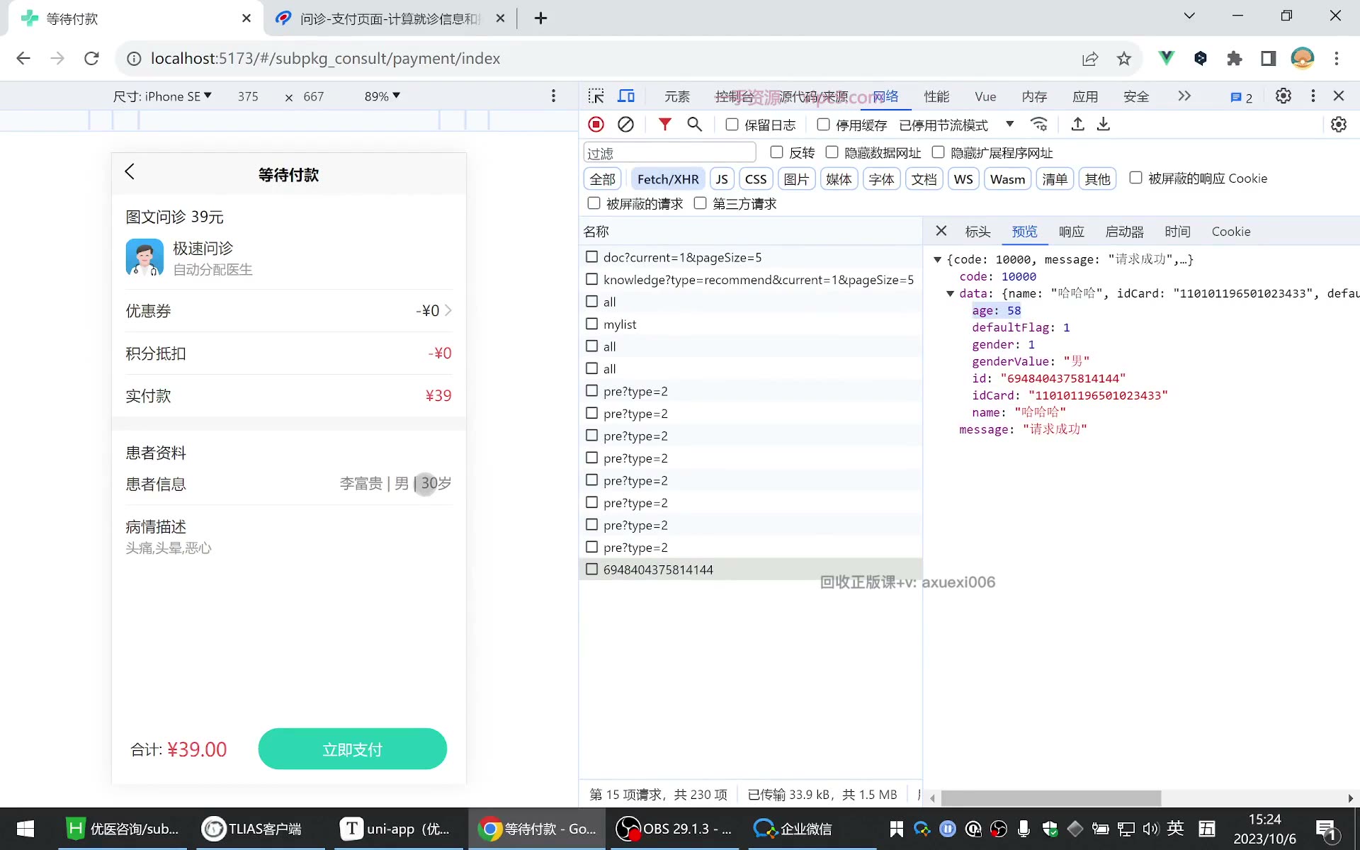Enable the Disable cache (停用缓存) checkbox

click(x=823, y=125)
